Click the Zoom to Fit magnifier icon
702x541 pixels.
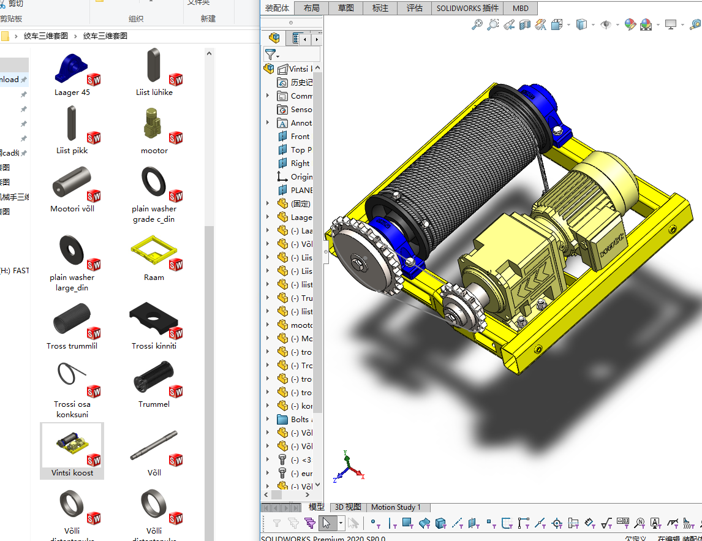click(477, 25)
